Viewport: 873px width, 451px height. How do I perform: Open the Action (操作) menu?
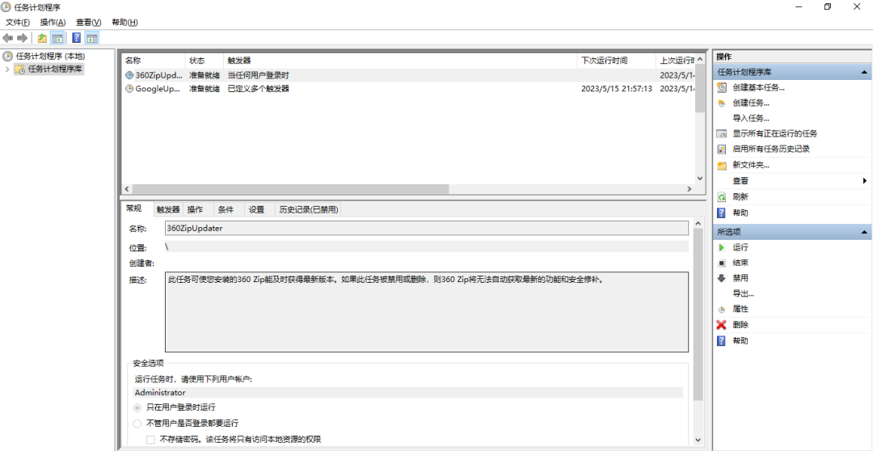[x=53, y=23]
